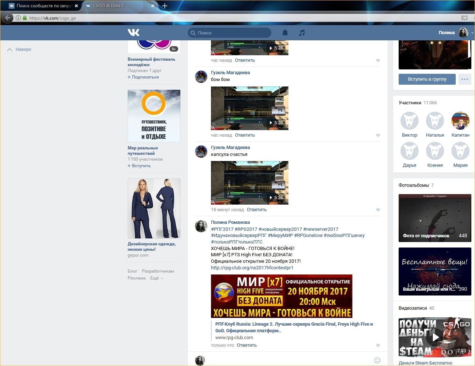Image resolution: width=475 pixels, height=366 pixels.
Task: Open a new browser tab
Action: [x=165, y=6]
